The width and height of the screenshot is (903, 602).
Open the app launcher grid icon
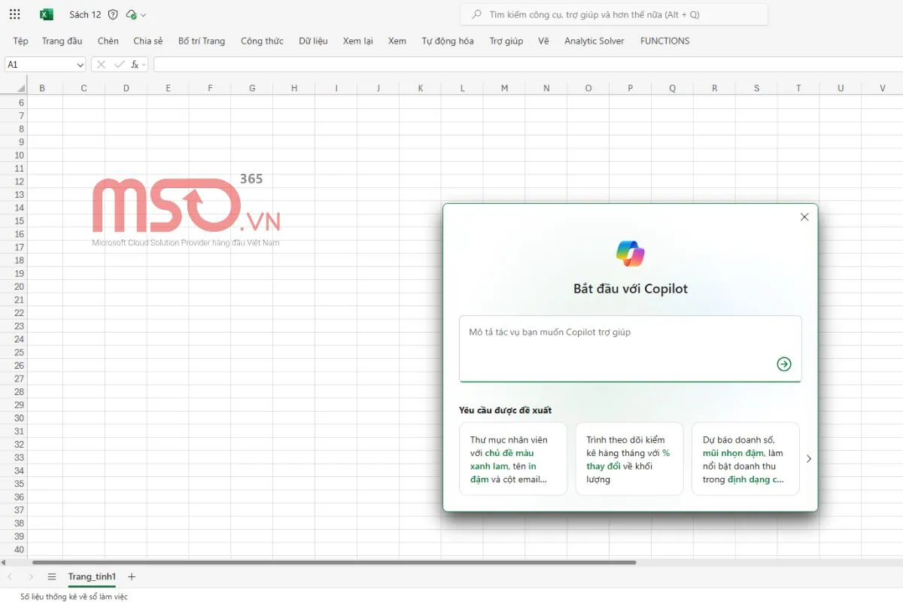pyautogui.click(x=15, y=14)
